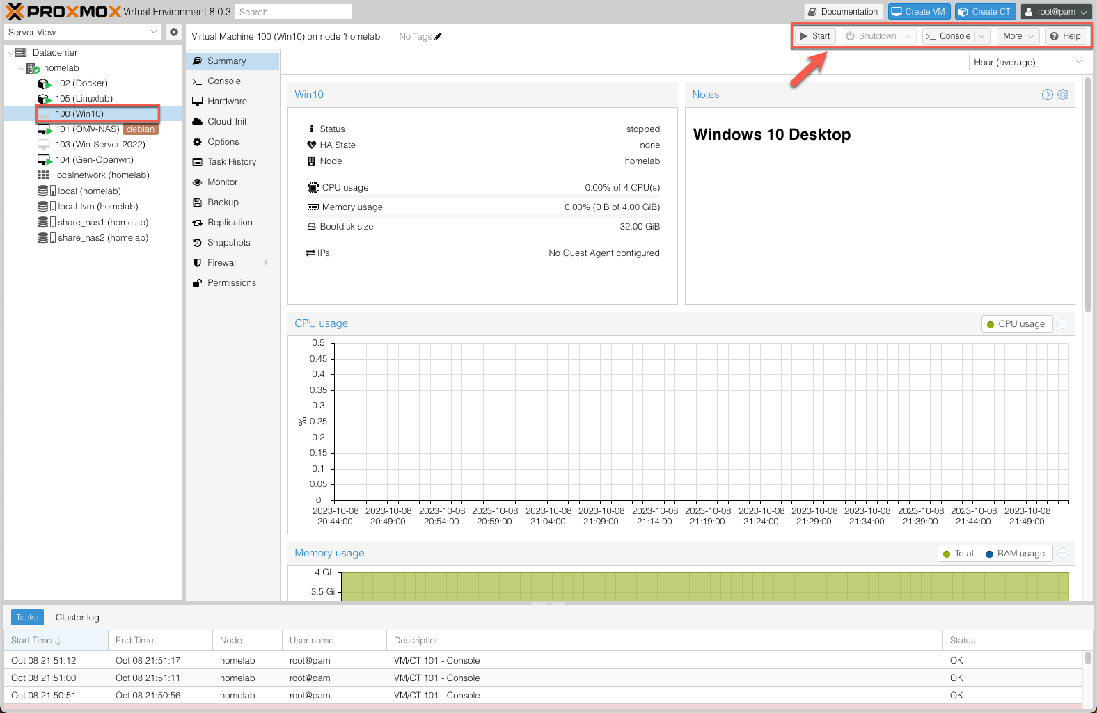Collapse the homelab tree node
Screen dimensions: 1097x713
[22, 68]
